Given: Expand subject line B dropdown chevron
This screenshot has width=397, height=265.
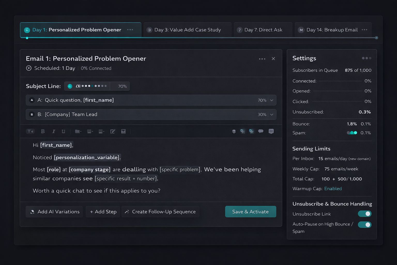Looking at the screenshot, I should click(272, 114).
